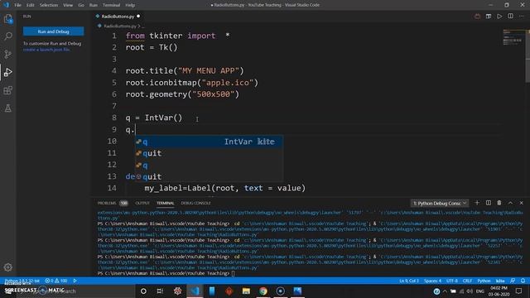
Task: Click the ENG language indicator in tray
Action: tap(480, 291)
